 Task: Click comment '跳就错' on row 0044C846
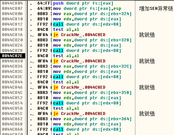point(147,87)
